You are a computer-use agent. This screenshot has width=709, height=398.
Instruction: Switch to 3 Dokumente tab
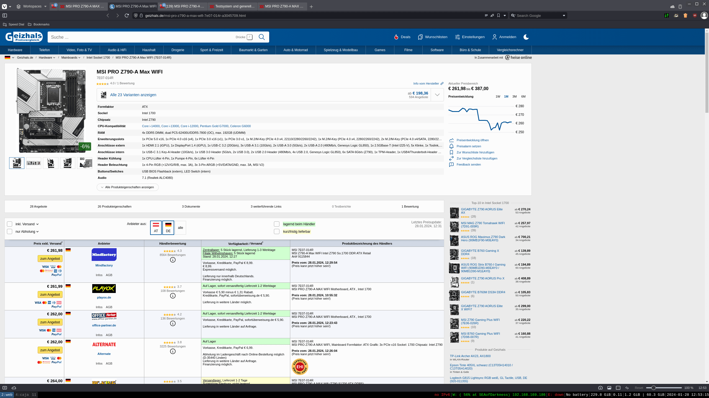click(x=191, y=206)
